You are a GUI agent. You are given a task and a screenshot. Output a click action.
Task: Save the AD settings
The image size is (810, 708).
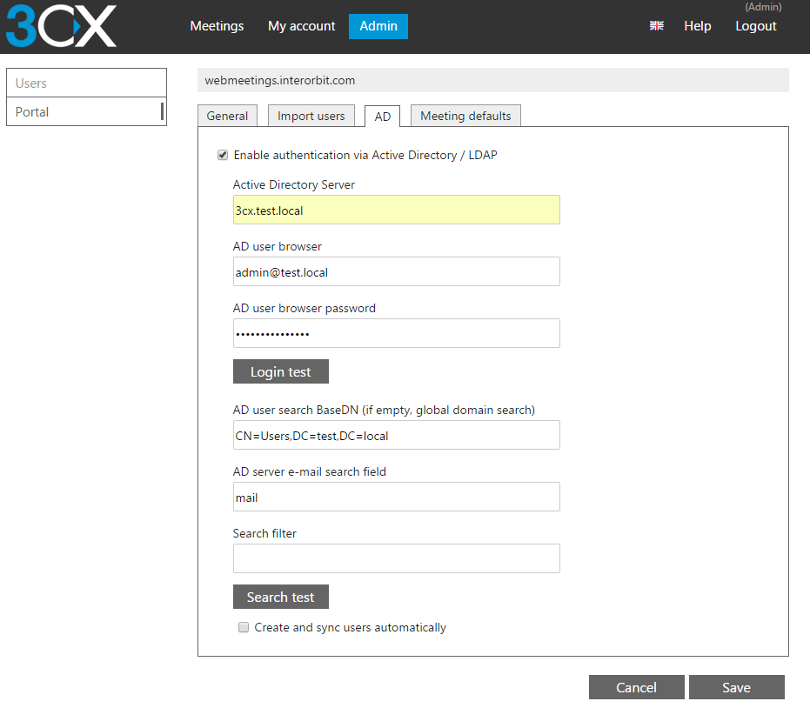737,687
